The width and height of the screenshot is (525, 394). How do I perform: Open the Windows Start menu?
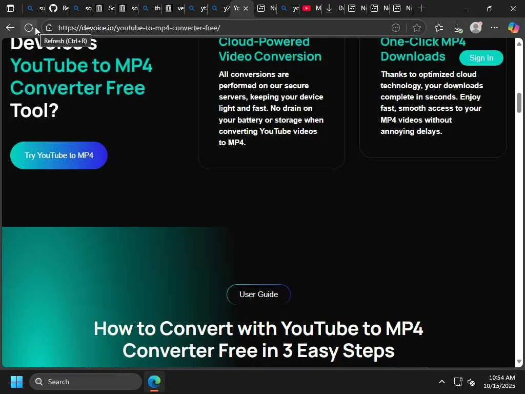(16, 382)
